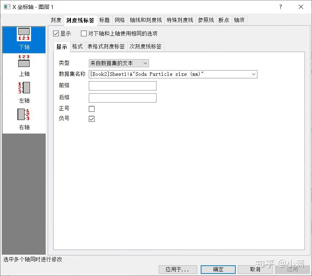Select the 上轴 top axis icon
312x276 pixels.
[24, 66]
